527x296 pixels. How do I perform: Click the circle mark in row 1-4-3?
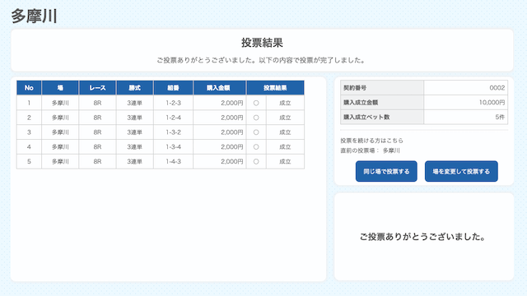pos(256,161)
